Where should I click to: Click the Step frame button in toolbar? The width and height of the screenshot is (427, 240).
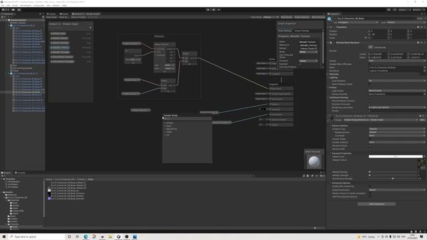point(219,10)
